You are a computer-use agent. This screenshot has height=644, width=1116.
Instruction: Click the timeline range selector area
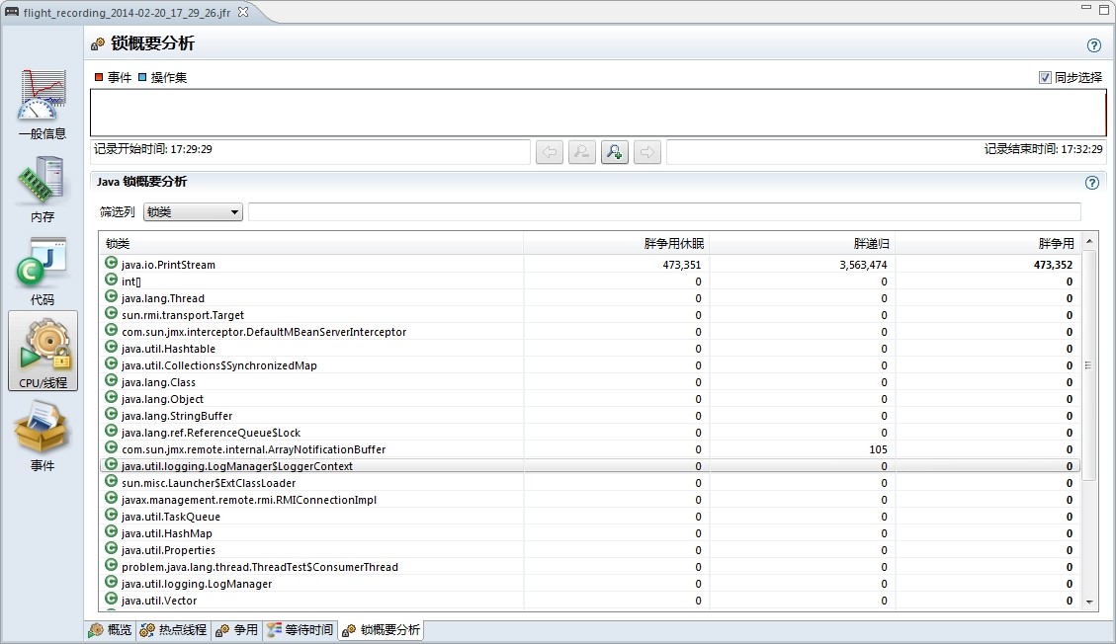[x=597, y=113]
